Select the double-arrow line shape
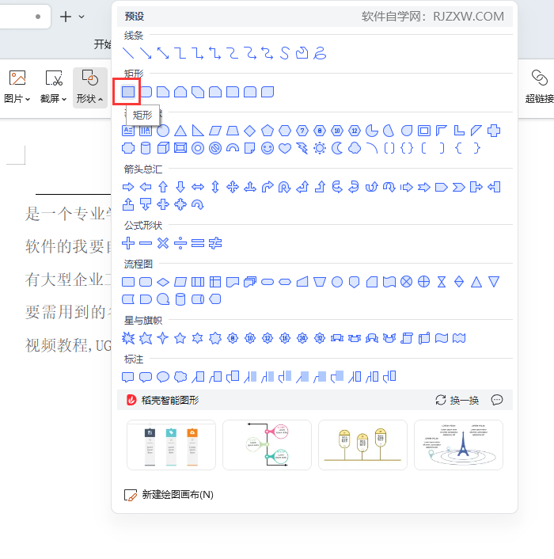Viewport: 554px width, 559px height. pos(163,53)
